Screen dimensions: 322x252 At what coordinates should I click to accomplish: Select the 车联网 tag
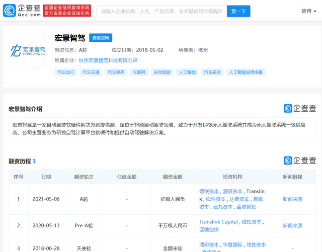139,72
